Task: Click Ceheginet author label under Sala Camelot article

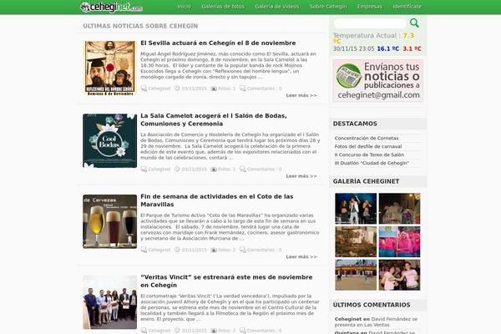Action: (x=159, y=169)
